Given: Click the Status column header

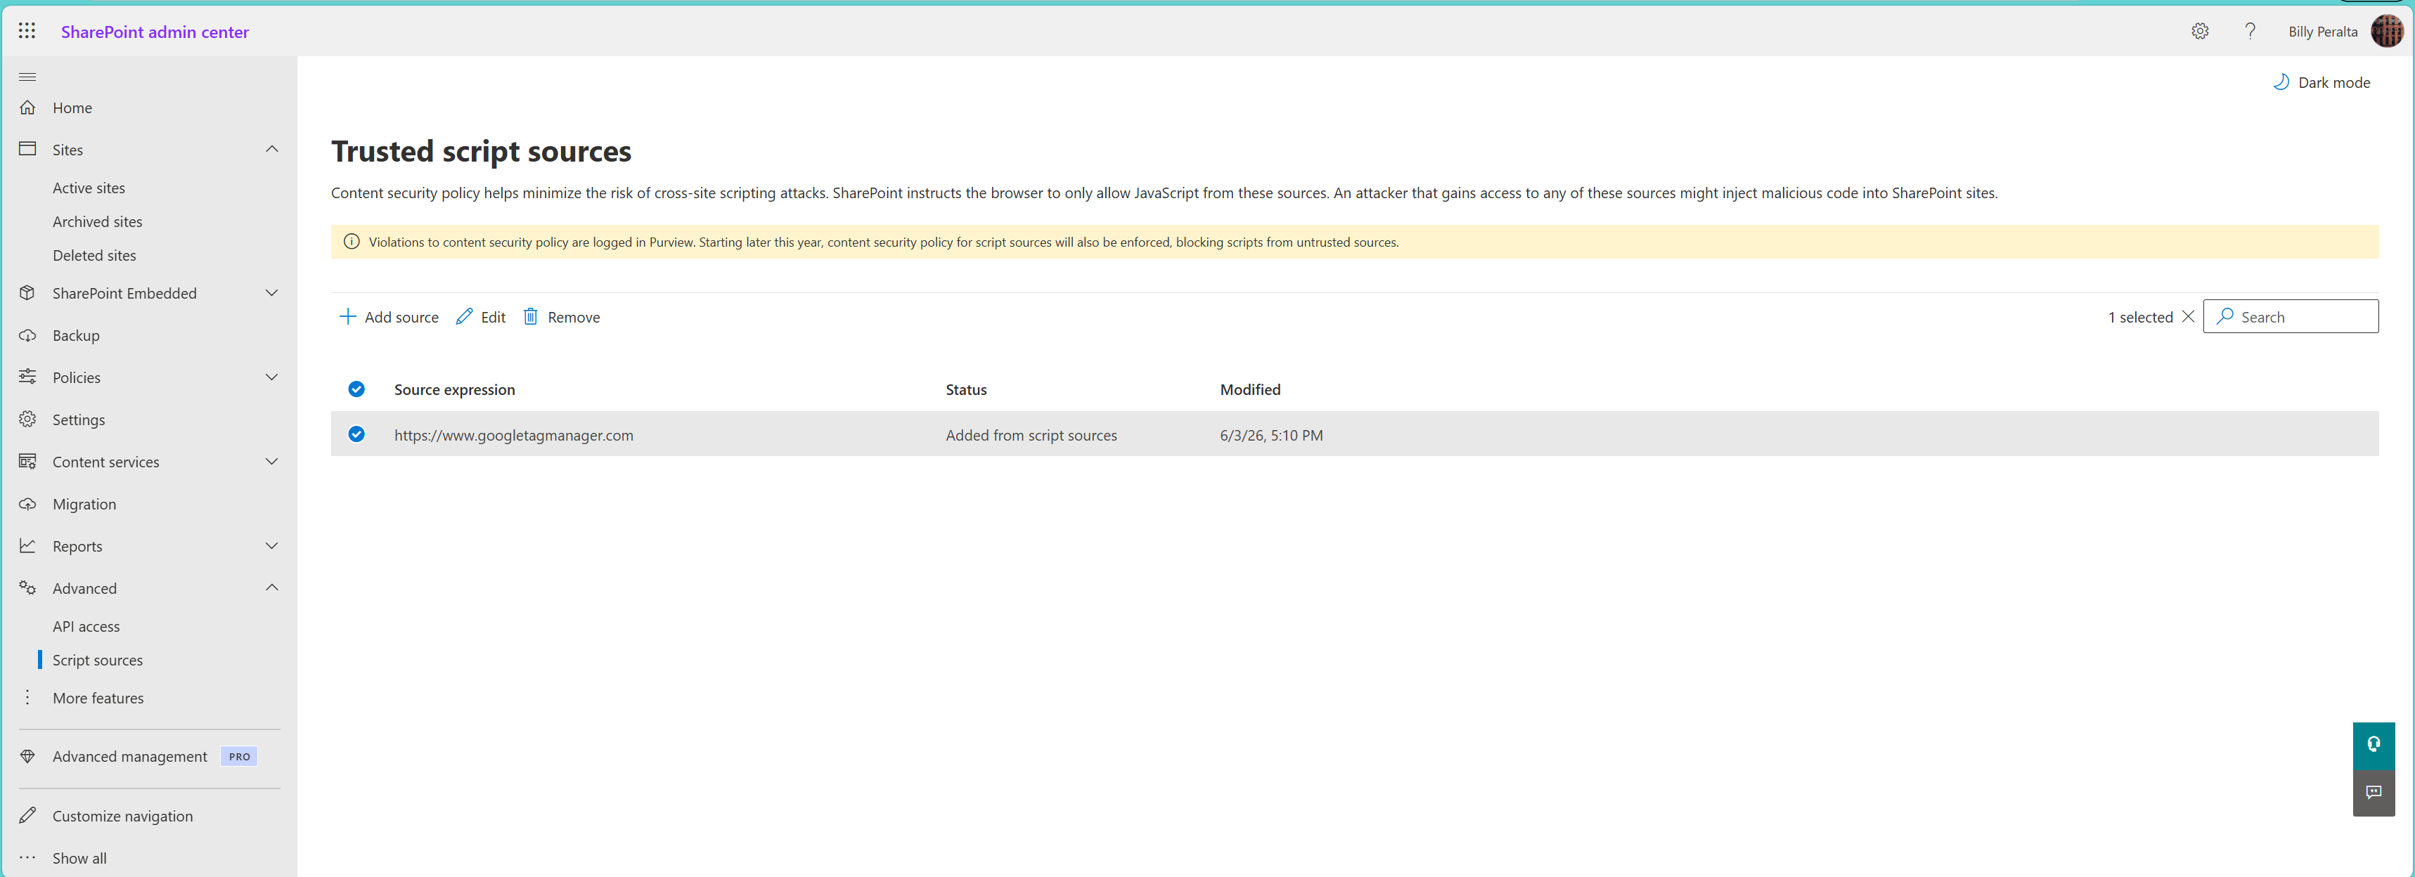Looking at the screenshot, I should 965,390.
